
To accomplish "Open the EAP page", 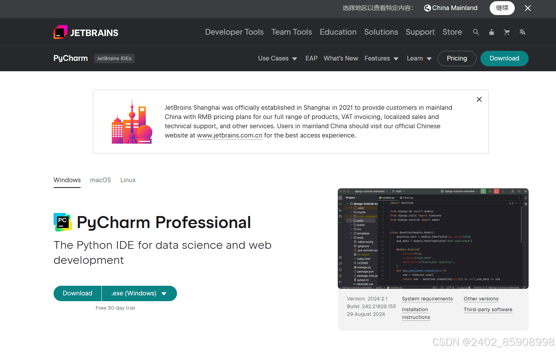I will (312, 59).
